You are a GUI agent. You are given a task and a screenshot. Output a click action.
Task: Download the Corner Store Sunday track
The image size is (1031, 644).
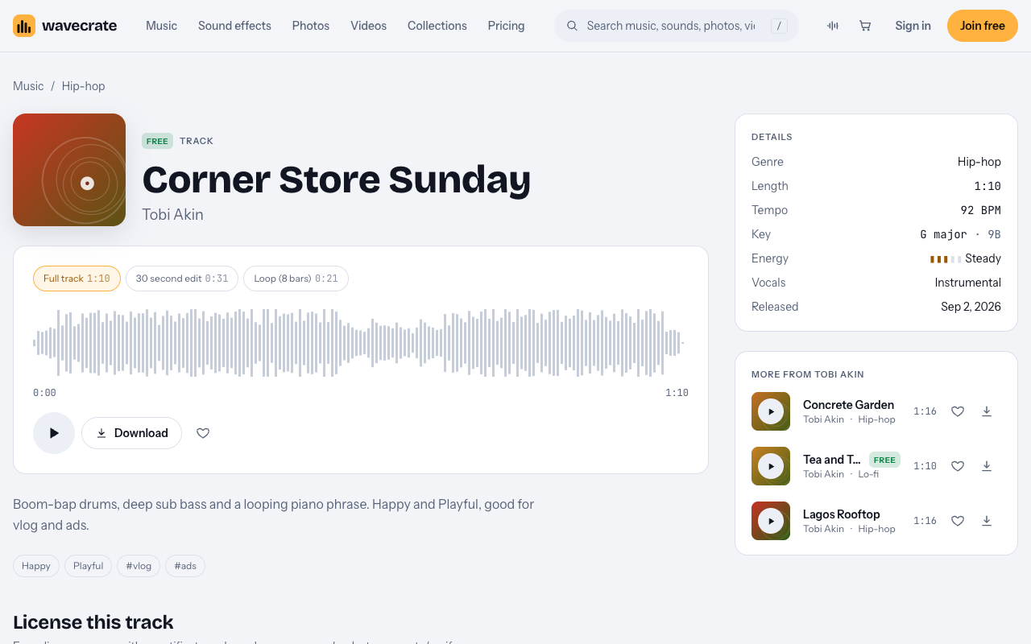[x=131, y=433]
